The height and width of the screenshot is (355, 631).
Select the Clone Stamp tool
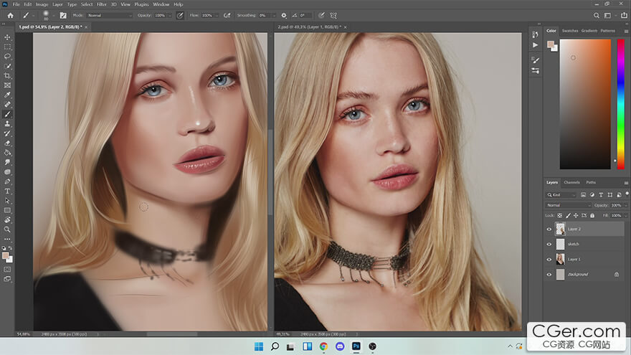pos(7,124)
